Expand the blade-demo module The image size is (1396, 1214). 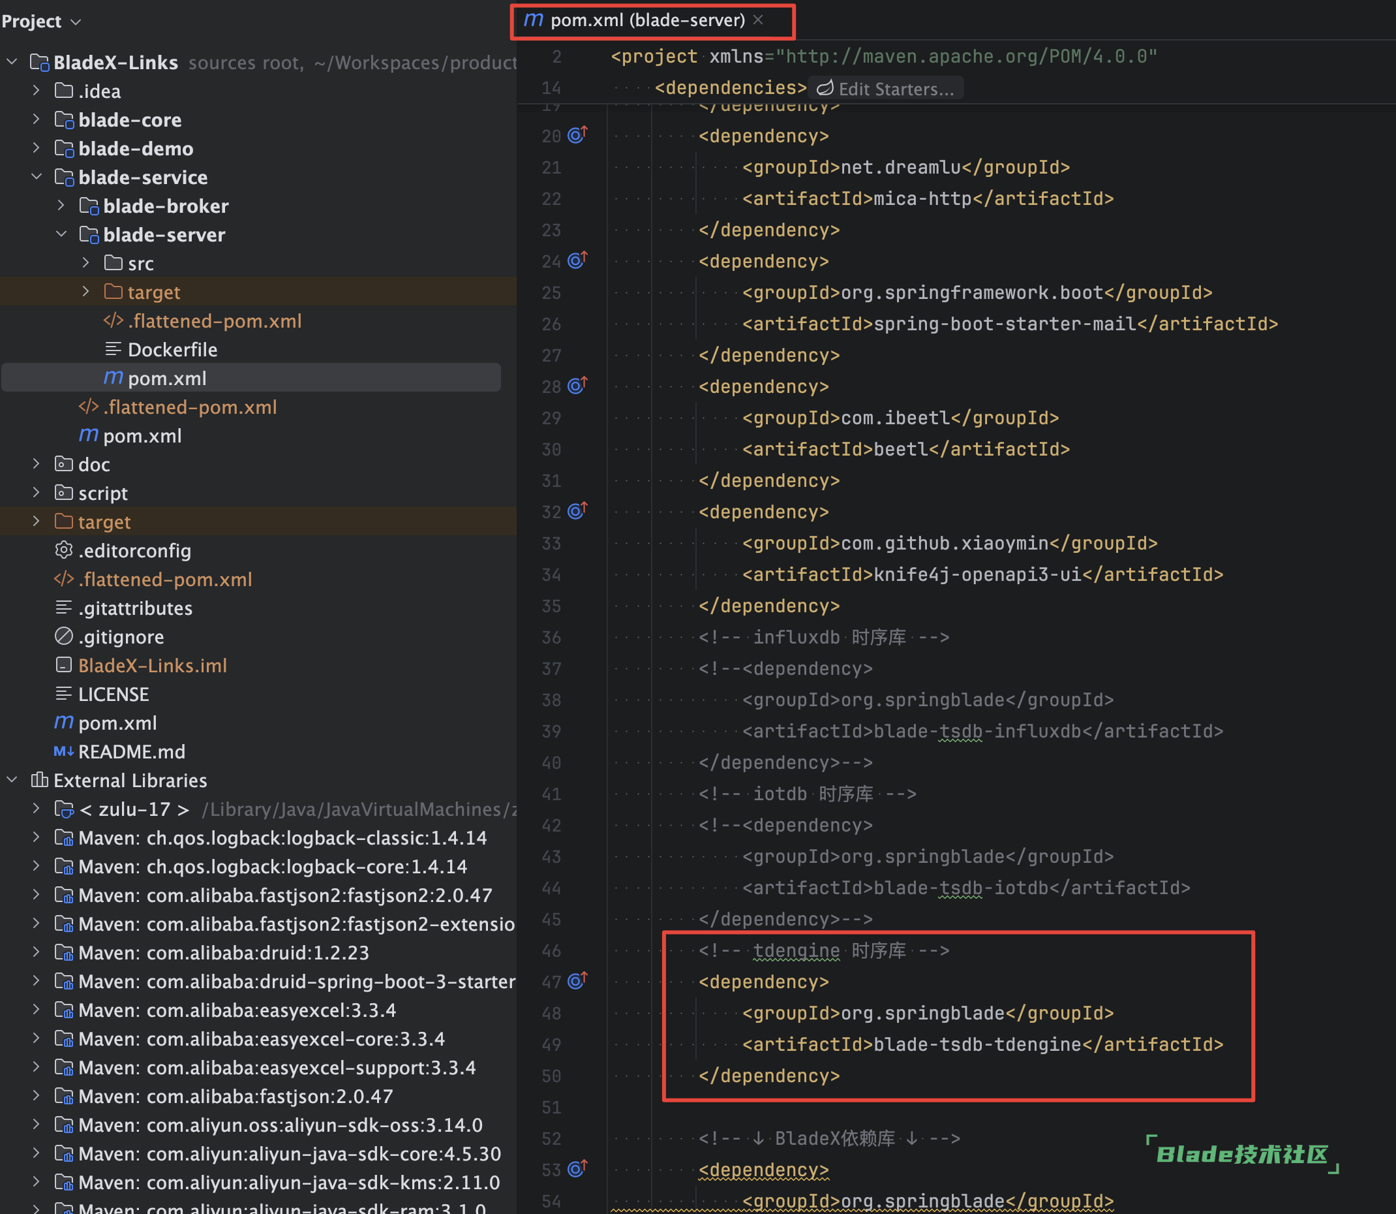(37, 148)
